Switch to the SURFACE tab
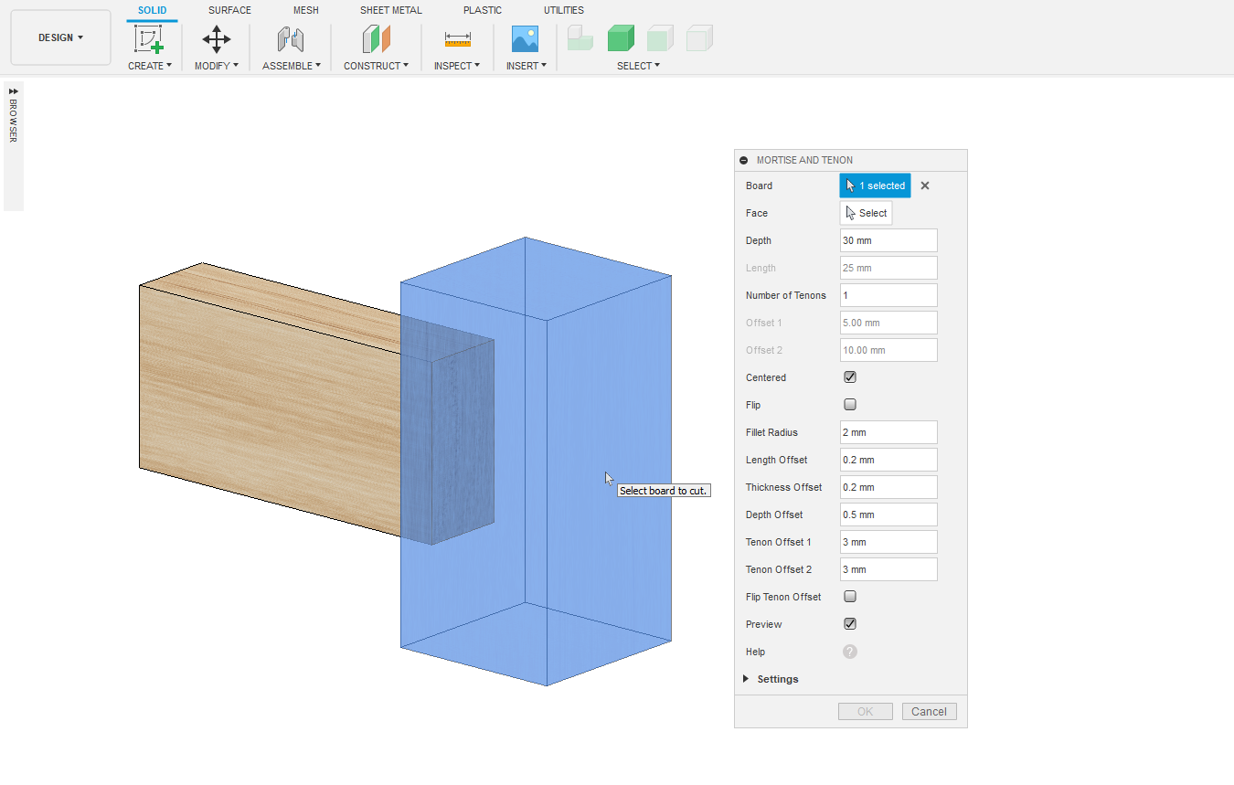This screenshot has height=785, width=1234. point(229,10)
